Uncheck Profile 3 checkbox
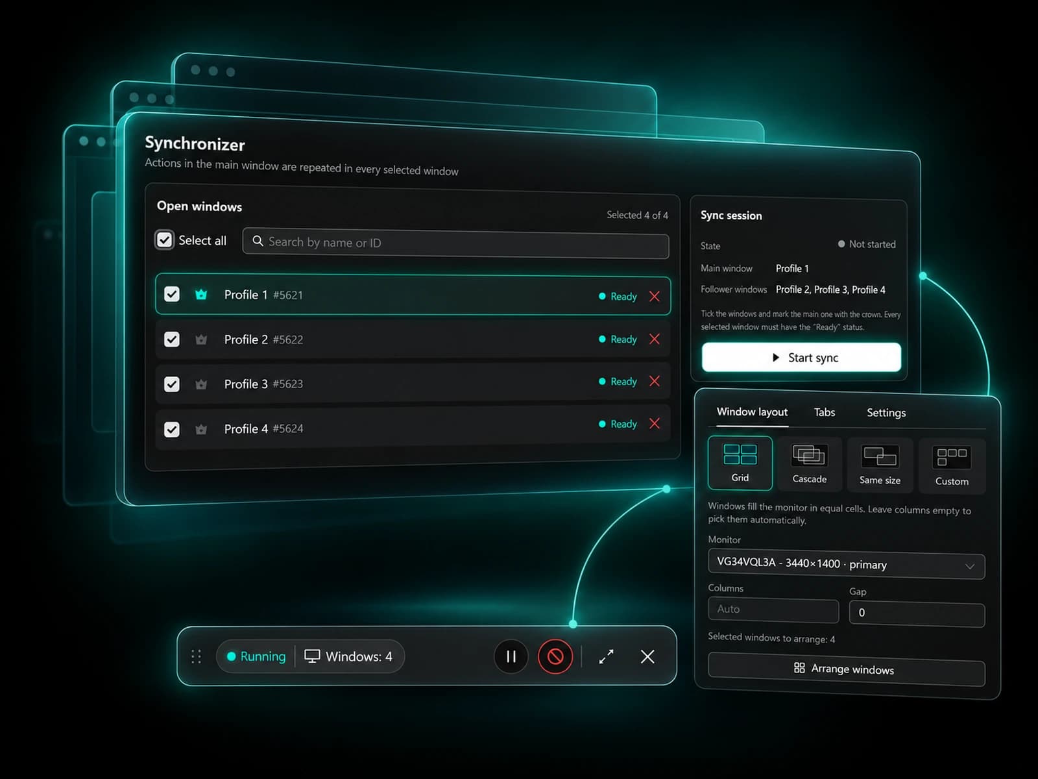Image resolution: width=1038 pixels, height=779 pixels. 172,384
